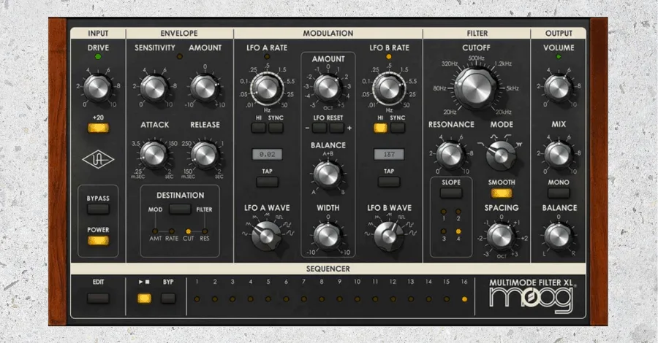The image size is (658, 343).
Task: Click the modulation Amount knob
Action: click(x=328, y=88)
